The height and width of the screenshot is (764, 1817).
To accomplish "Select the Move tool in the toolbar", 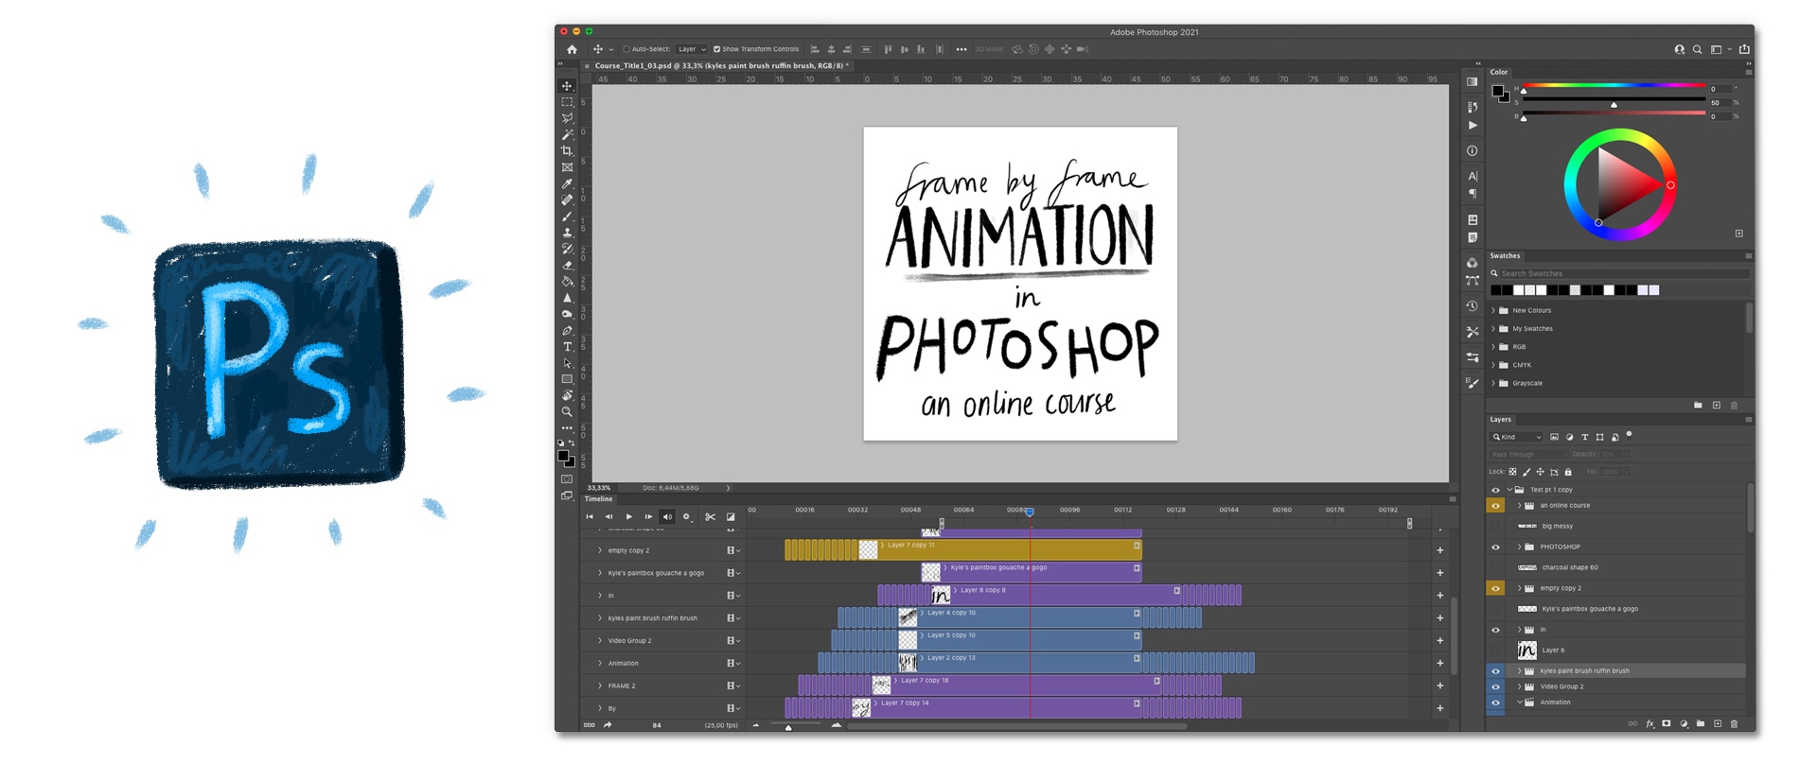I will point(567,86).
